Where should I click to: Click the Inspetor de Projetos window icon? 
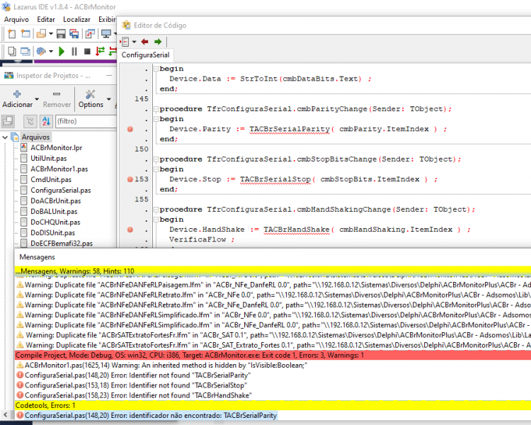point(8,76)
